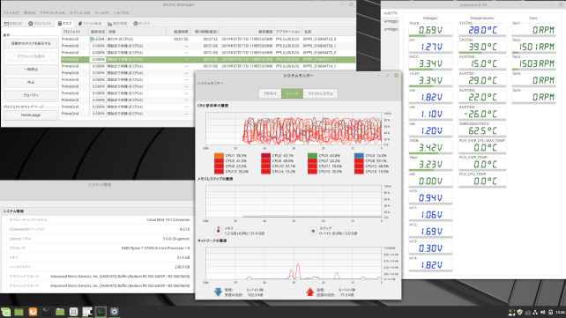Click the keyboard tray icon

tap(527, 312)
